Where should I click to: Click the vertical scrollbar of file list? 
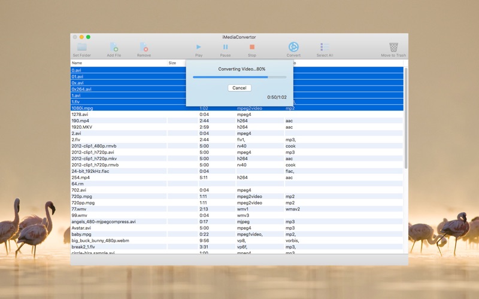pos(406,118)
